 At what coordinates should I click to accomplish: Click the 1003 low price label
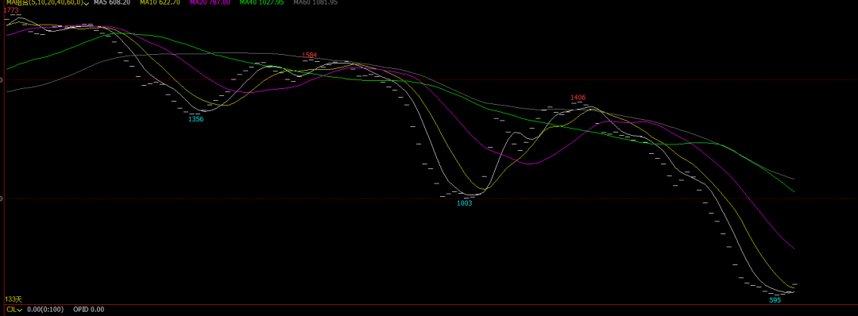464,202
